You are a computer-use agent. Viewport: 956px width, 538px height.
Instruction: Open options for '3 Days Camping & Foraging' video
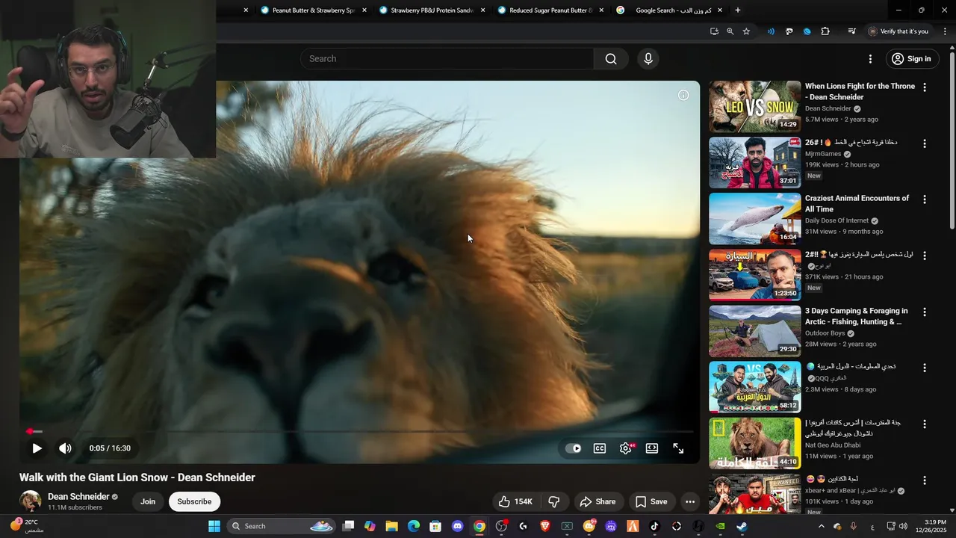[925, 312]
